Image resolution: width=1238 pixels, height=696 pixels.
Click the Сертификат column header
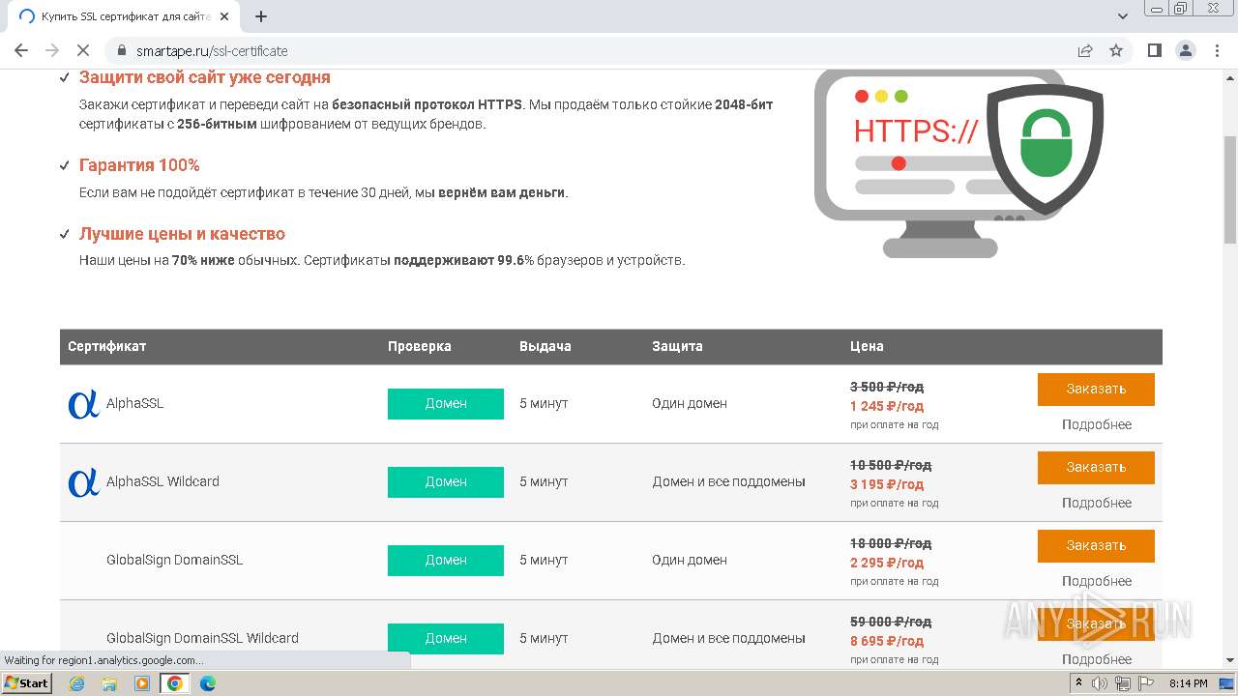106,346
